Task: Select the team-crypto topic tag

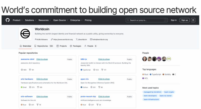Action: click(169, 92)
